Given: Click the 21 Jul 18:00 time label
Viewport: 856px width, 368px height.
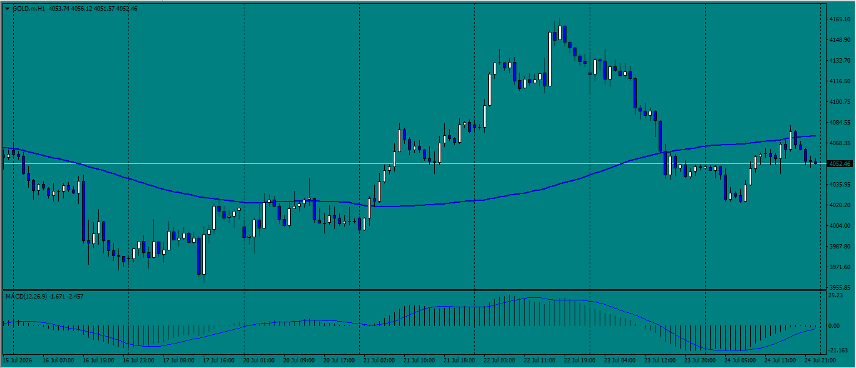Looking at the screenshot, I should tap(460, 361).
